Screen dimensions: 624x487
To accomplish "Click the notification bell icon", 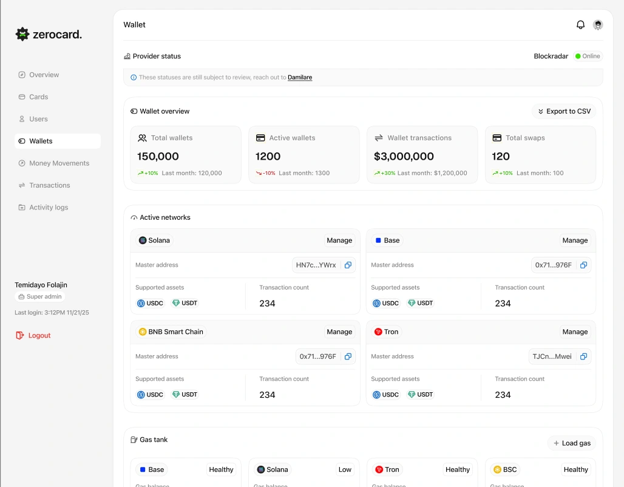I will coord(580,25).
